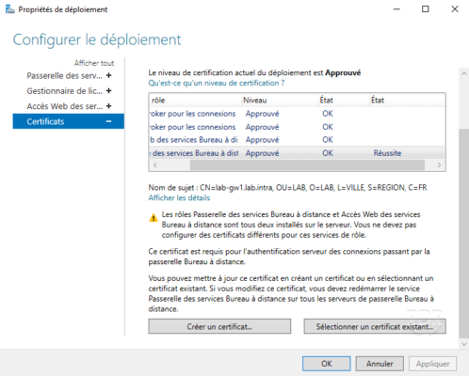
Task: Click Afficher tout link
Action: click(x=94, y=63)
